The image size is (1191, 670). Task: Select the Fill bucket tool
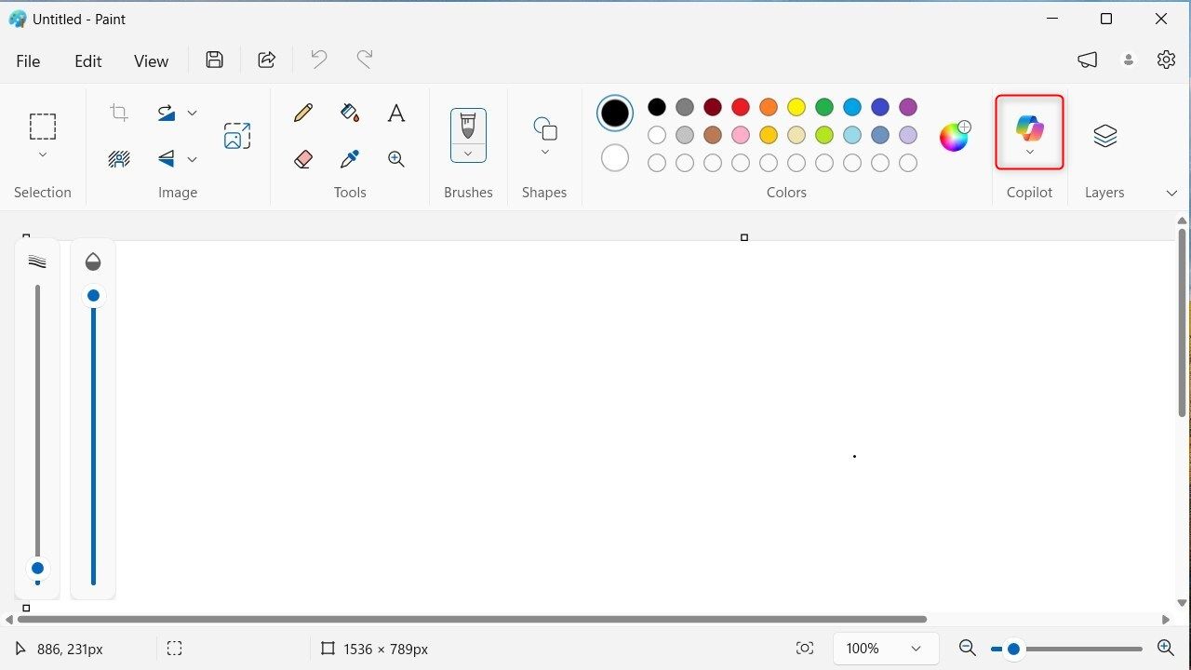350,114
